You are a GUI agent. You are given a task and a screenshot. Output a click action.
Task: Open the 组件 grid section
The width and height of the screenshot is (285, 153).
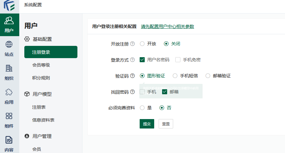9,120
